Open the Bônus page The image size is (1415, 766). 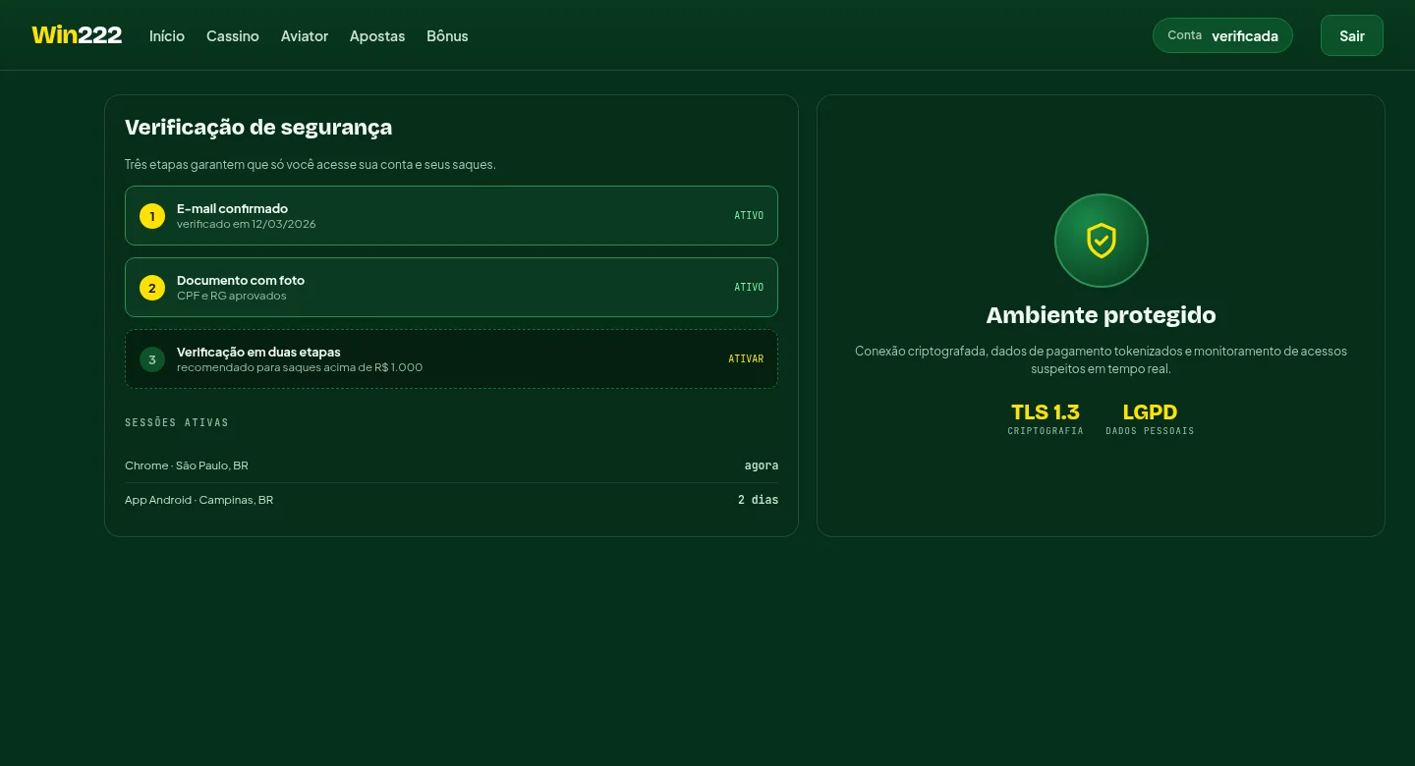coord(447,35)
